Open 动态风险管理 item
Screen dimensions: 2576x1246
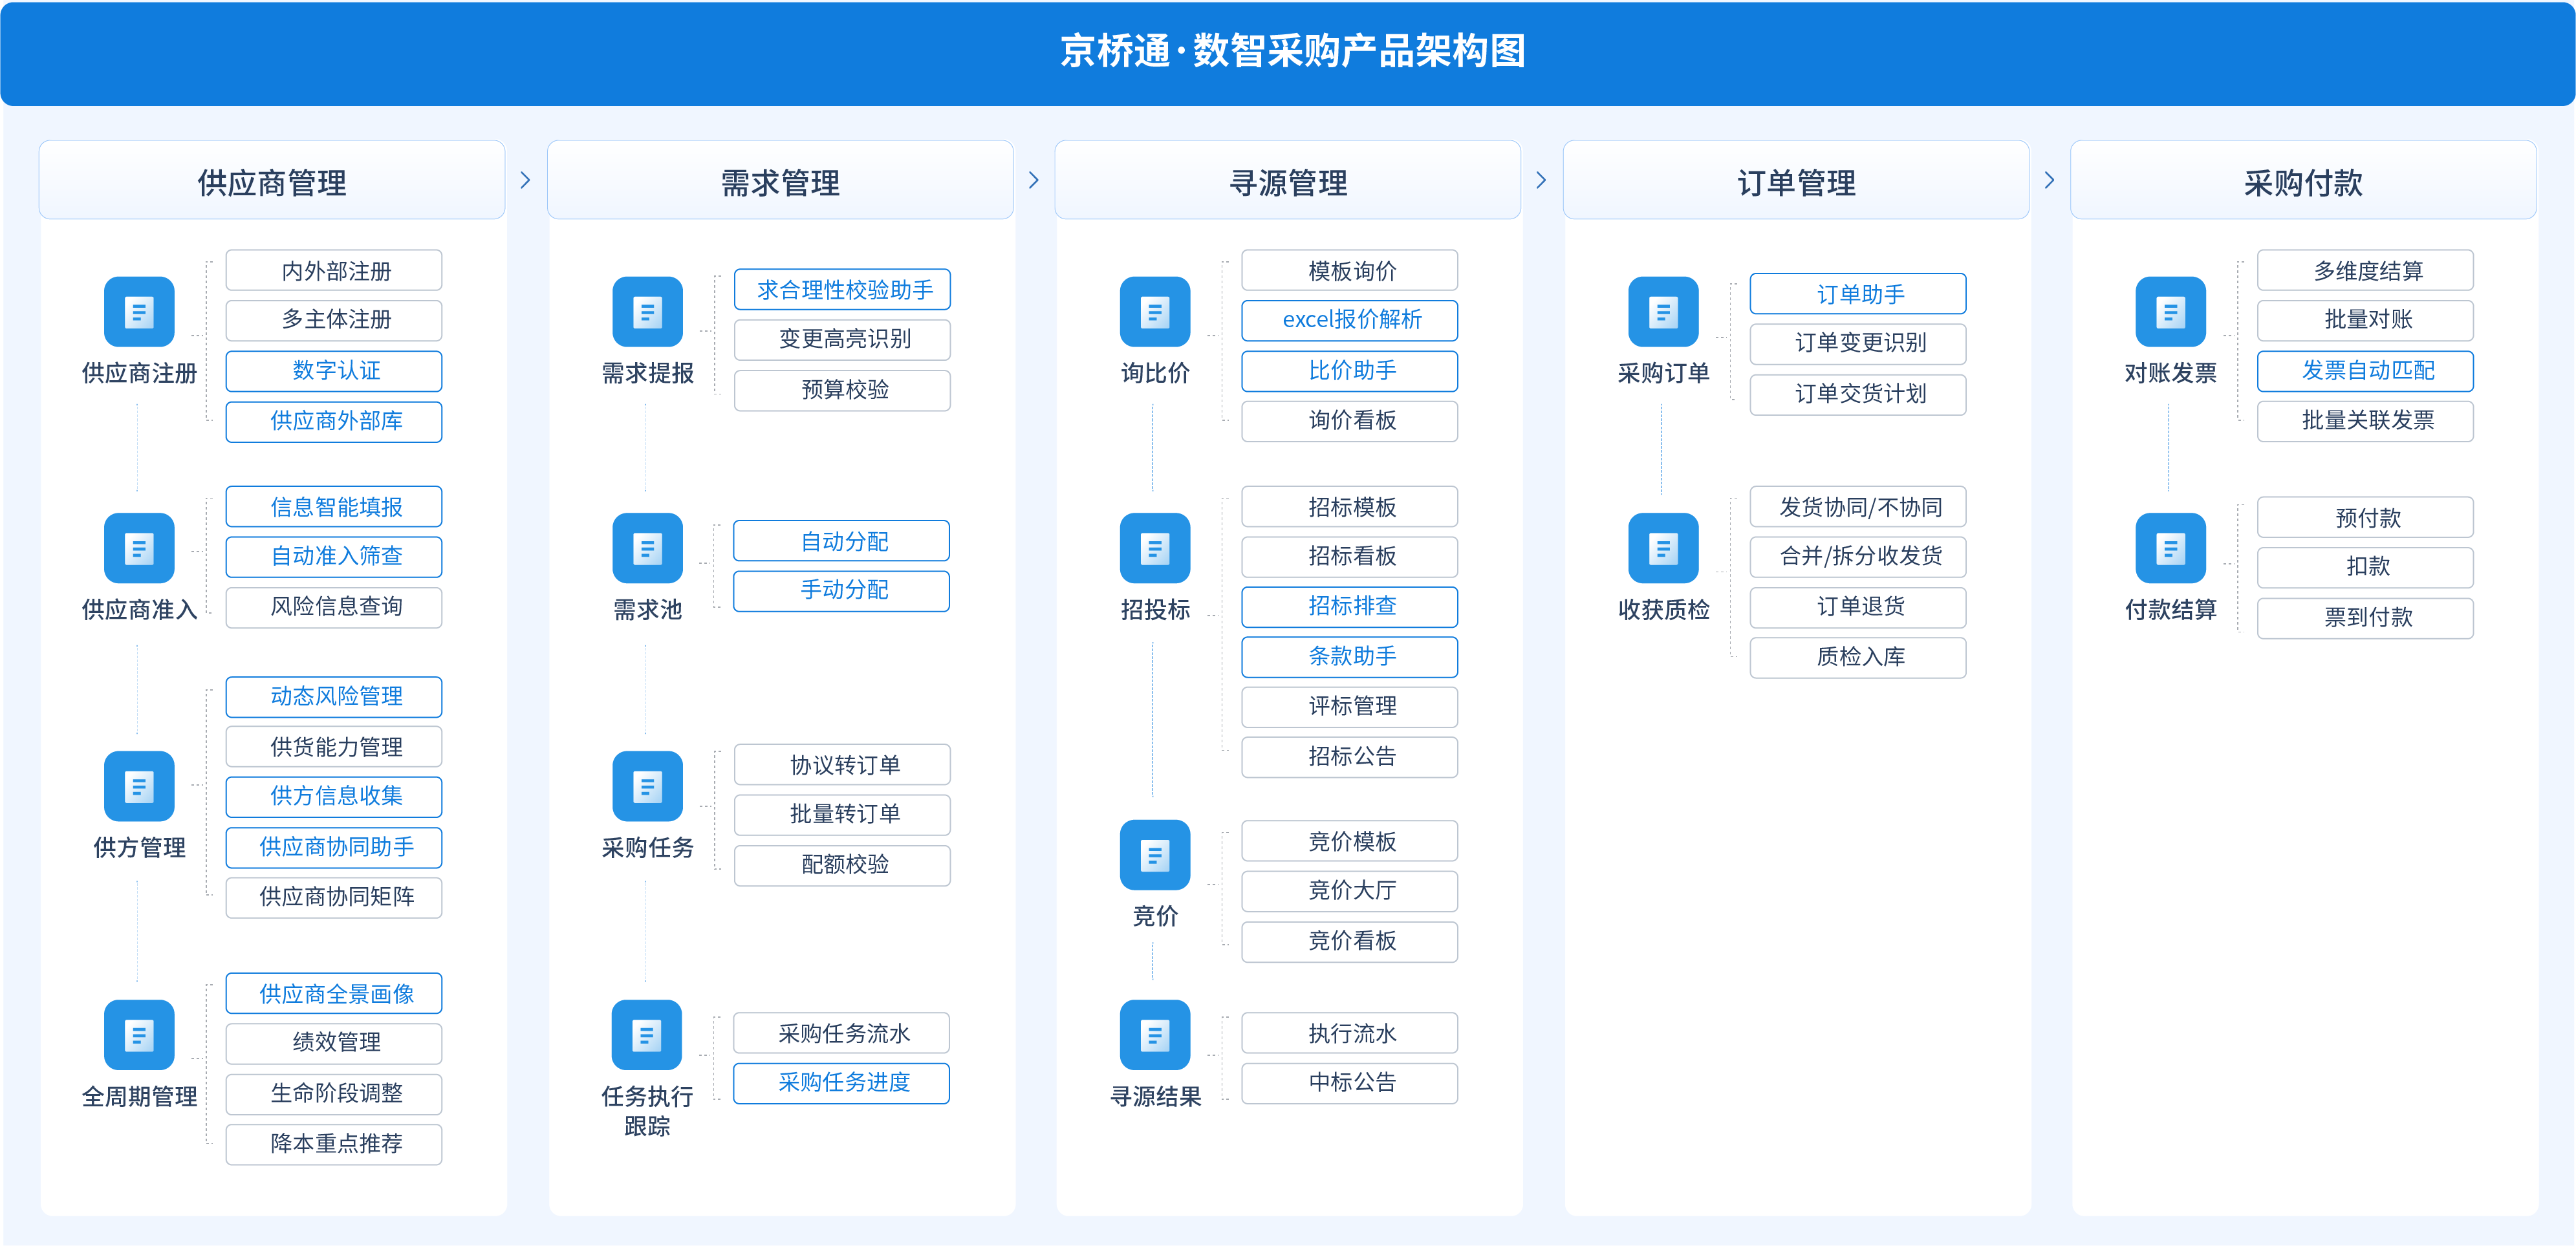(x=334, y=696)
